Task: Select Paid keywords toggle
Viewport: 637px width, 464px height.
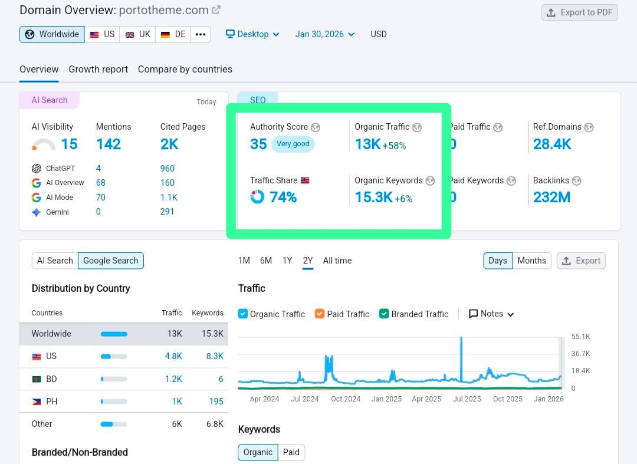Action: point(291,452)
